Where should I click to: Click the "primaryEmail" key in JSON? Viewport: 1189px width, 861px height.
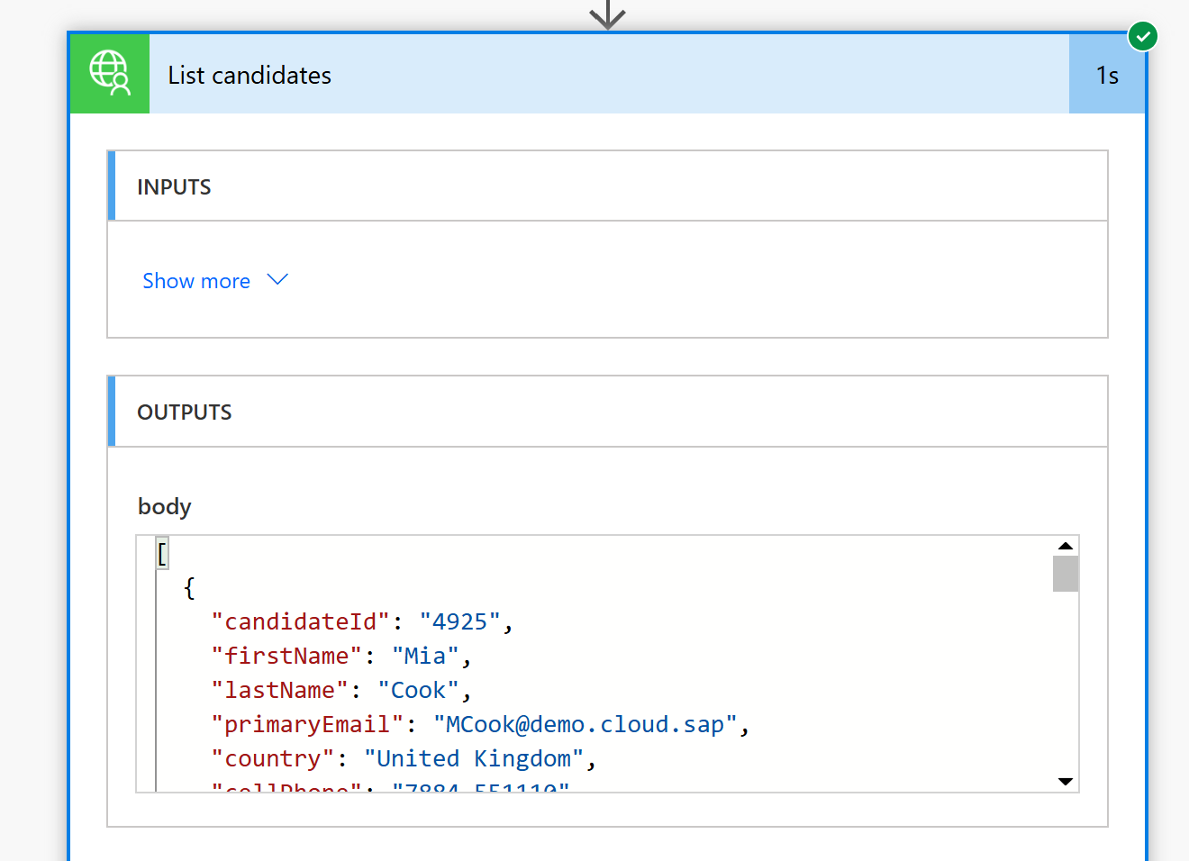pyautogui.click(x=307, y=725)
